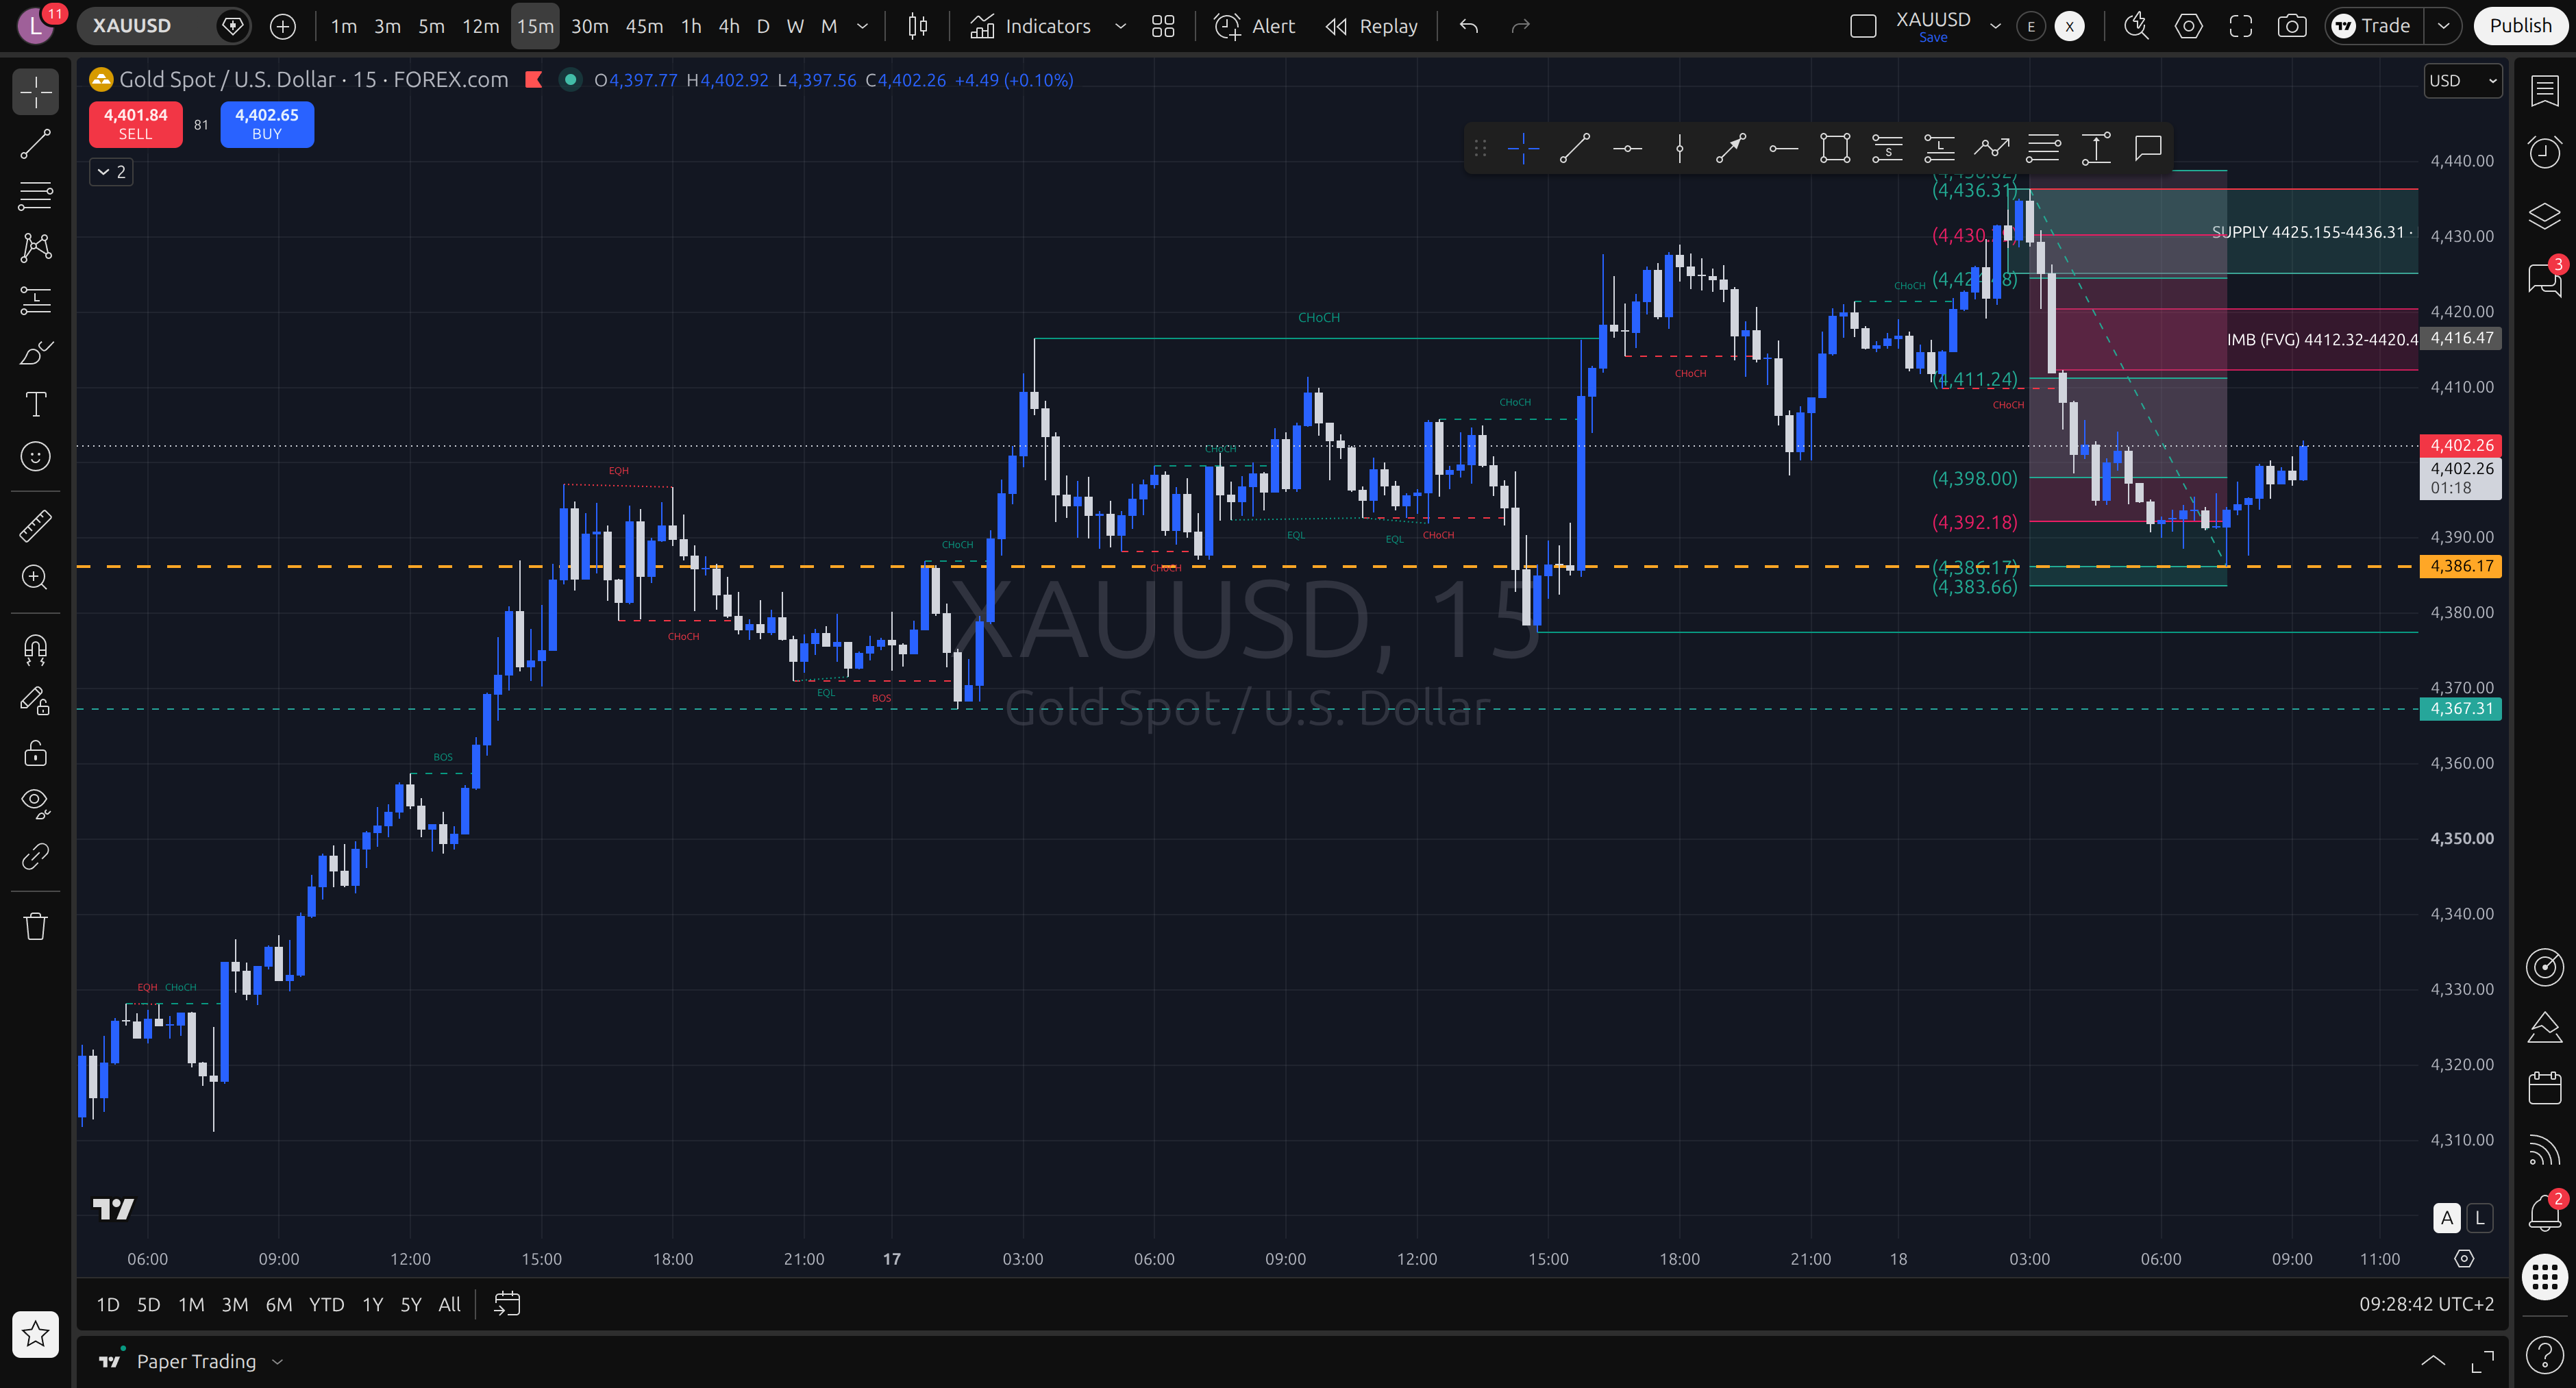Select the 4h timeframe
This screenshot has width=2576, height=1388.
[729, 26]
